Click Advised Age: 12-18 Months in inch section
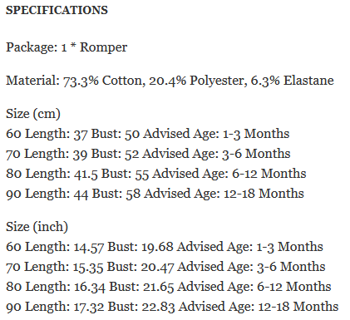The width and height of the screenshot is (350, 320). point(259,307)
